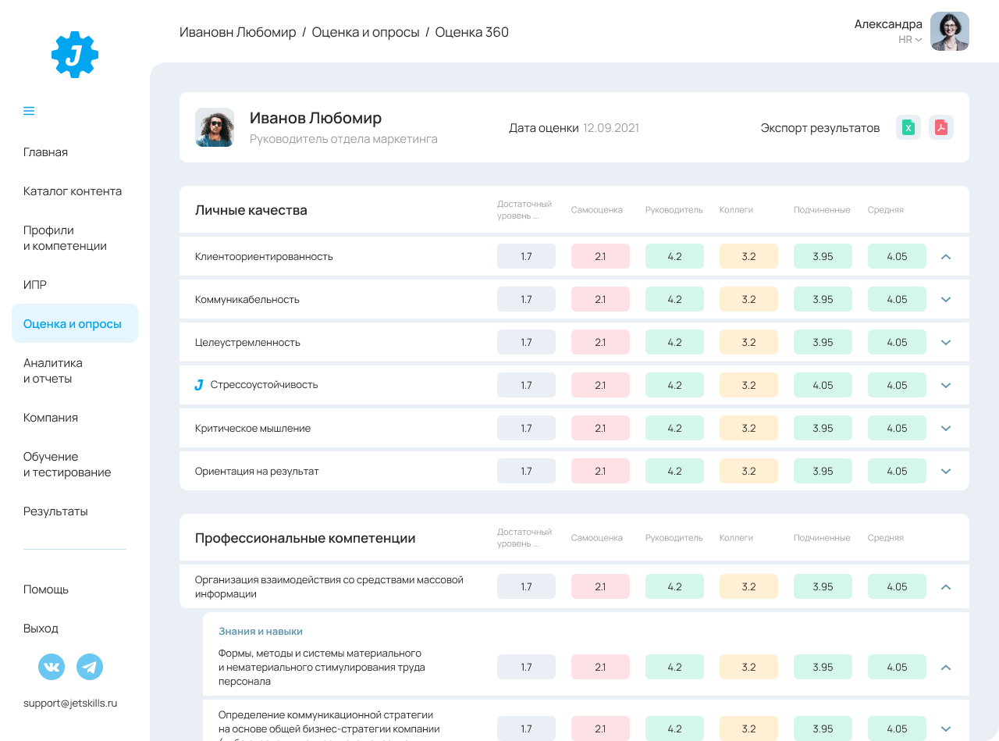Export results to PDF file

click(941, 127)
